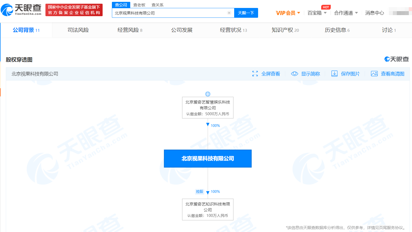Screen dimensions: 412x232
Task: Click the HOT badge above 百宝箱
Action: 326,7
